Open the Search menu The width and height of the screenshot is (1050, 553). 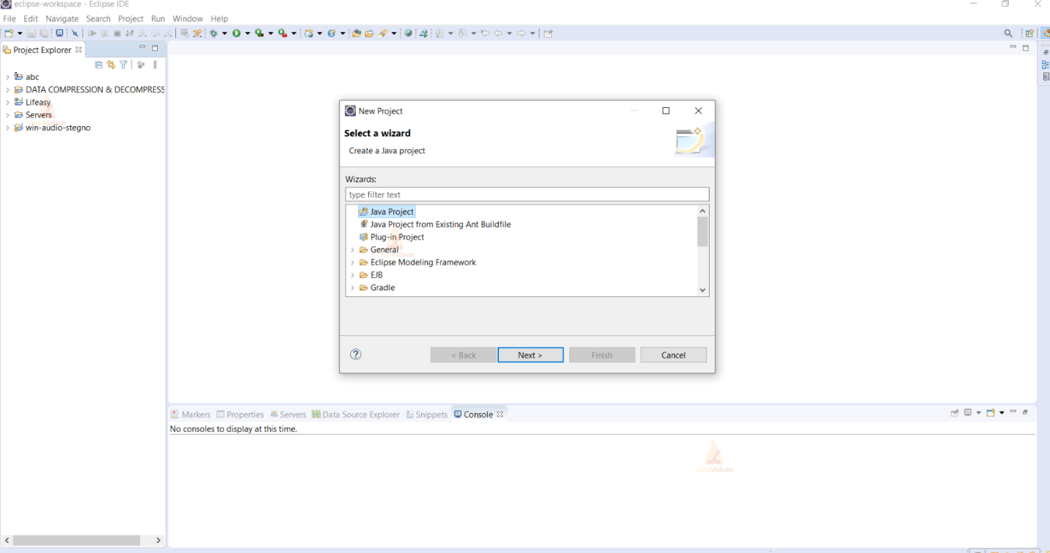click(98, 18)
